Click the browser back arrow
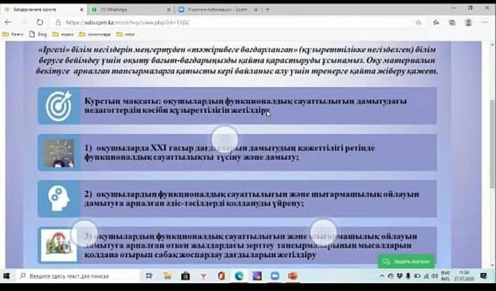The height and width of the screenshot is (291, 496). (x=8, y=22)
